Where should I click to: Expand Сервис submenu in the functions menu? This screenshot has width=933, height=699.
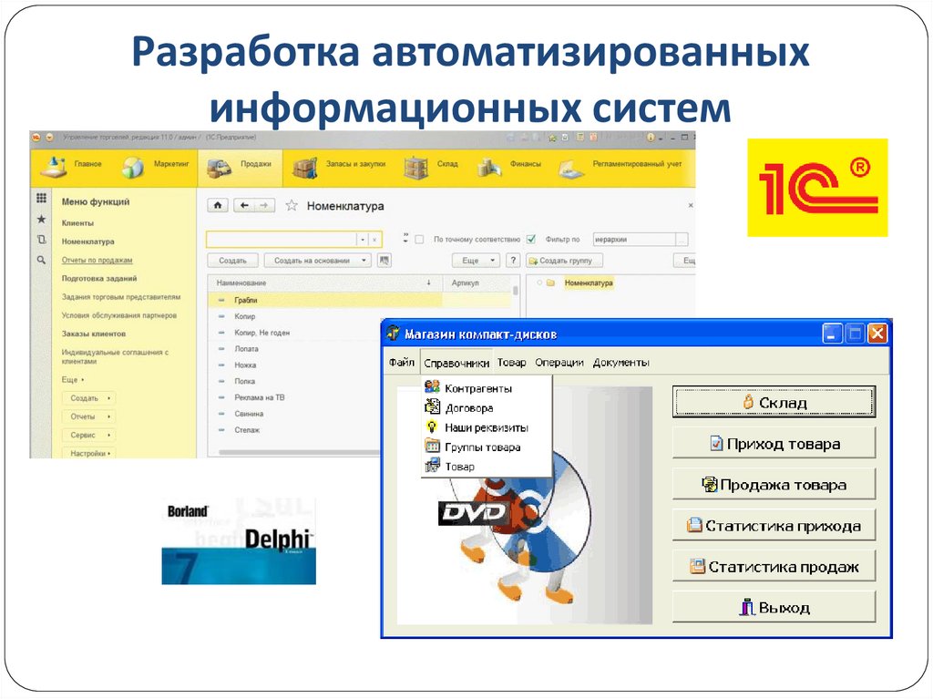point(88,435)
